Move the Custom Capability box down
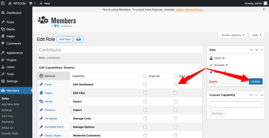This screenshot has height=138, width=269. [x=256, y=95]
